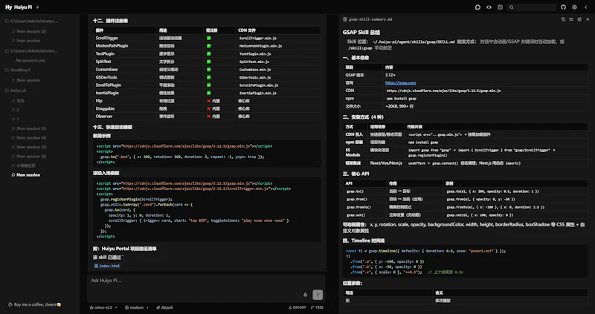Open the TREE view button
595x314 pixels.
click(318, 307)
